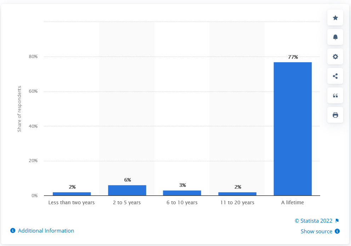Click the © Statista 2022 link
This screenshot has width=351, height=246.
[x=313, y=221]
